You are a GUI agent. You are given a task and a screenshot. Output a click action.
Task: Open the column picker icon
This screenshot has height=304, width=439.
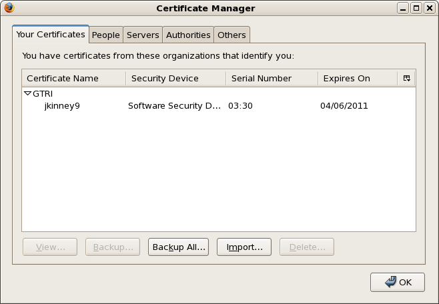406,78
